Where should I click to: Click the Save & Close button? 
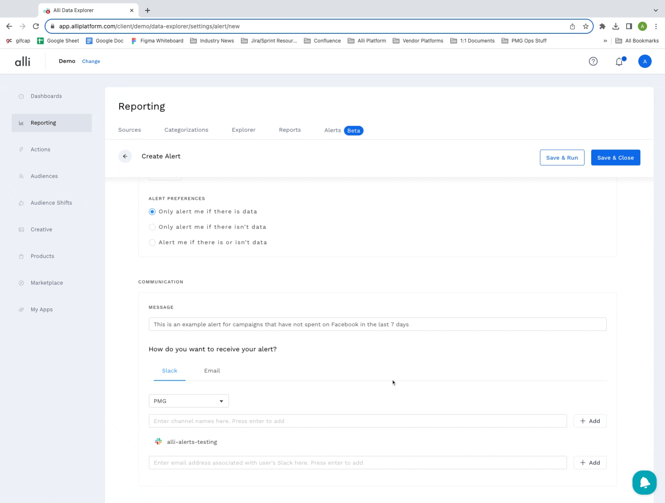[x=615, y=158]
